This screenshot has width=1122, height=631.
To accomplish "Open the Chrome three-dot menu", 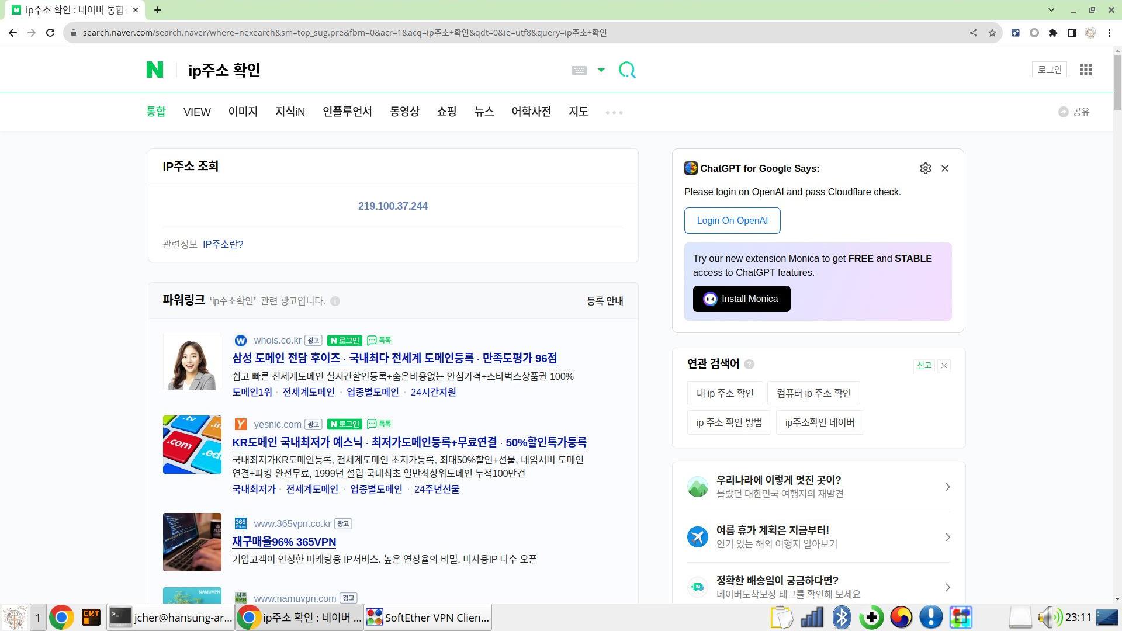I will coord(1109,33).
